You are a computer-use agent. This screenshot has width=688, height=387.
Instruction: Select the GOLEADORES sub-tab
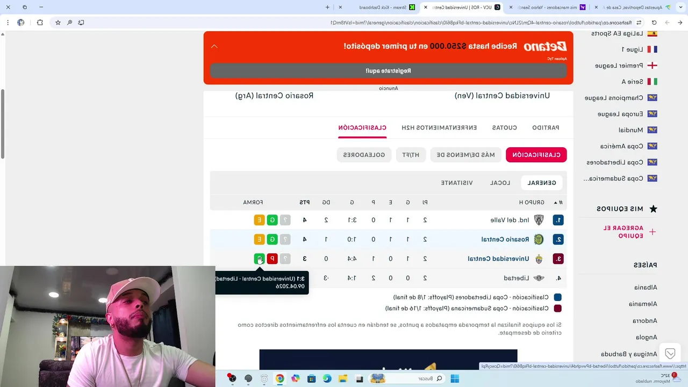[x=364, y=155]
